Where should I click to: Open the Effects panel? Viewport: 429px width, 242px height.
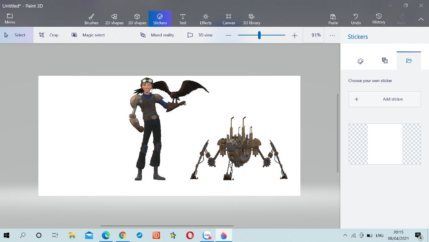coord(205,19)
